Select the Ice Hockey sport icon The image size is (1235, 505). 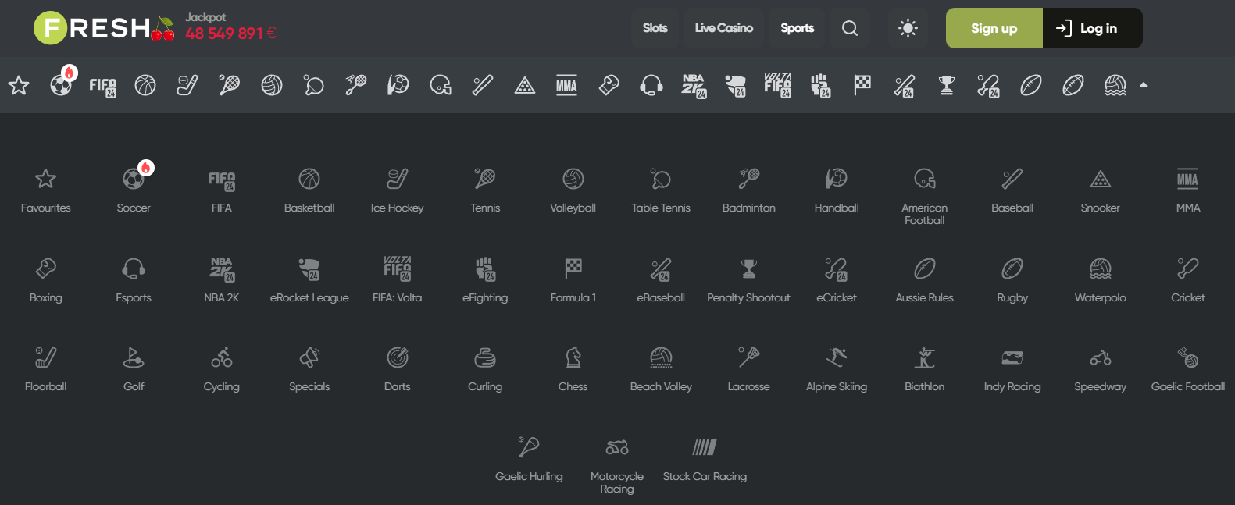coord(397,189)
